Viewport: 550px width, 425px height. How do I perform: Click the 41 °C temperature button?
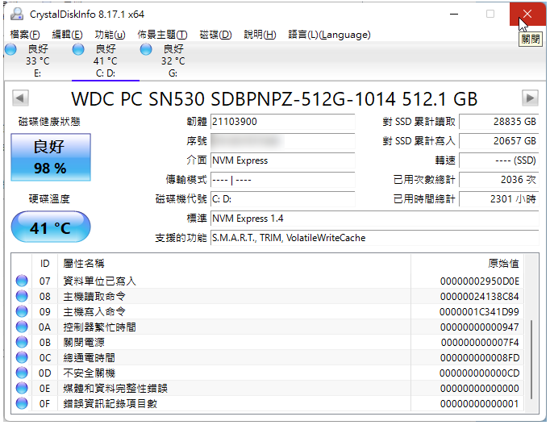(x=51, y=227)
